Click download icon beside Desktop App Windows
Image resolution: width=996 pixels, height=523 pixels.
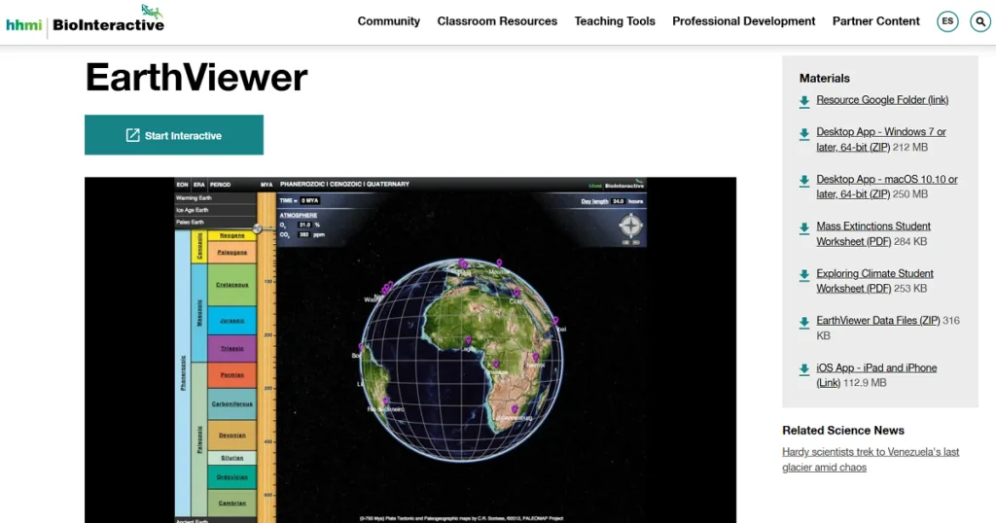coord(804,133)
